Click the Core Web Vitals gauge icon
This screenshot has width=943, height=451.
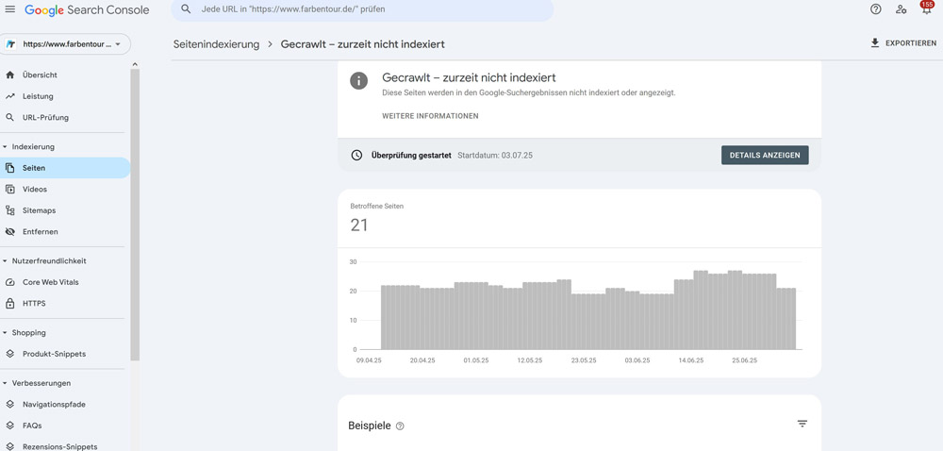tap(9, 282)
